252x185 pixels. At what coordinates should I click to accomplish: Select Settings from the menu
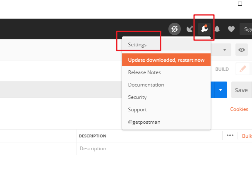click(137, 44)
